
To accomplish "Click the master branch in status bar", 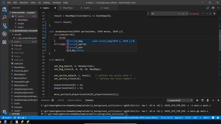I will tap(7, 118).
